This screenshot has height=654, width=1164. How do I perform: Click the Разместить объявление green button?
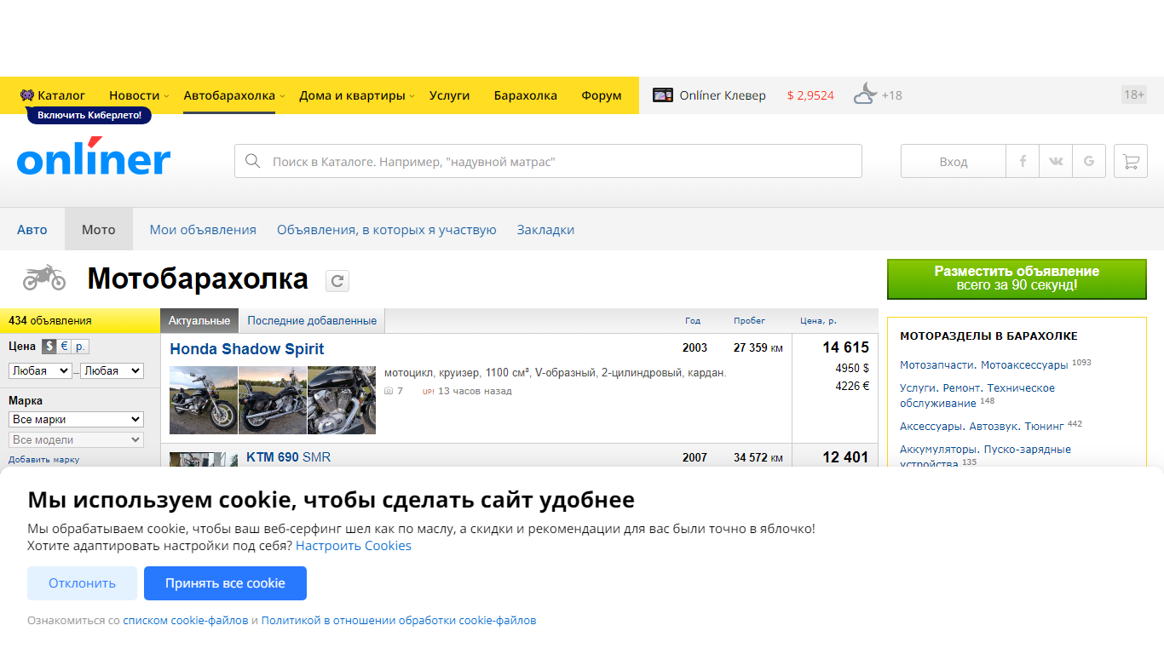(1017, 278)
